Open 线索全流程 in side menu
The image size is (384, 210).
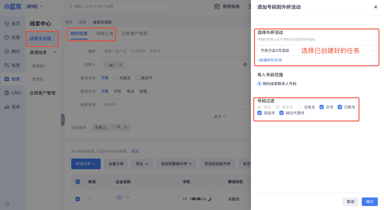[x=40, y=38]
